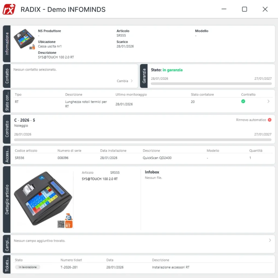Click the green contract status check icon
This screenshot has height=278, width=278.
tap(243, 101)
